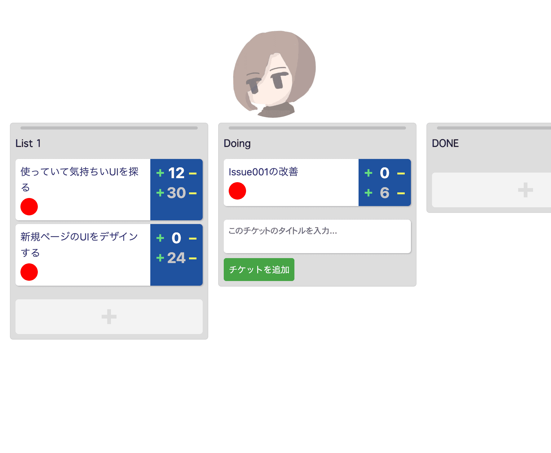551x453 pixels.
Task: Click the minus next to 30
Action: pos(193,193)
